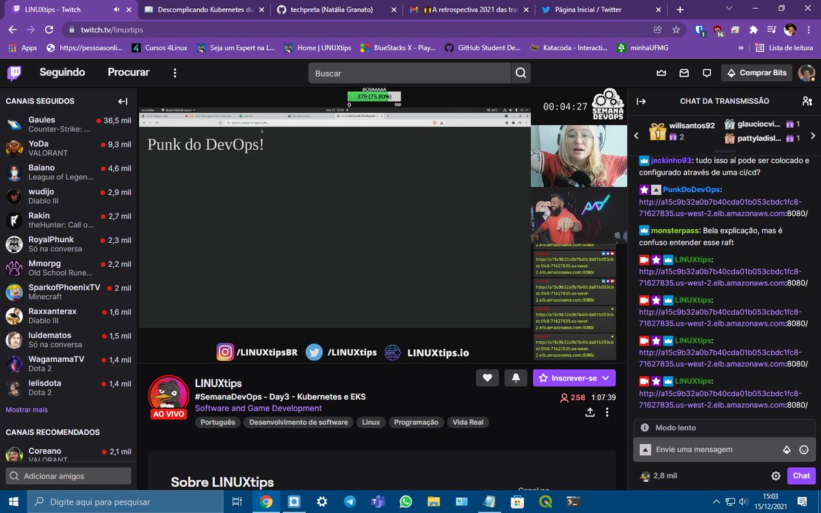Click the Twitch user avatar in top bar

click(807, 73)
